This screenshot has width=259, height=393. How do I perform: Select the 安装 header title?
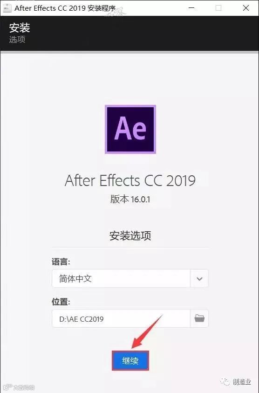20,28
